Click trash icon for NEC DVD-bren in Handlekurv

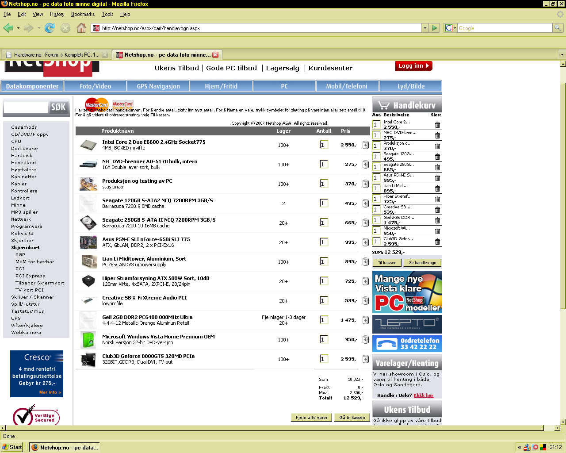pyautogui.click(x=437, y=135)
